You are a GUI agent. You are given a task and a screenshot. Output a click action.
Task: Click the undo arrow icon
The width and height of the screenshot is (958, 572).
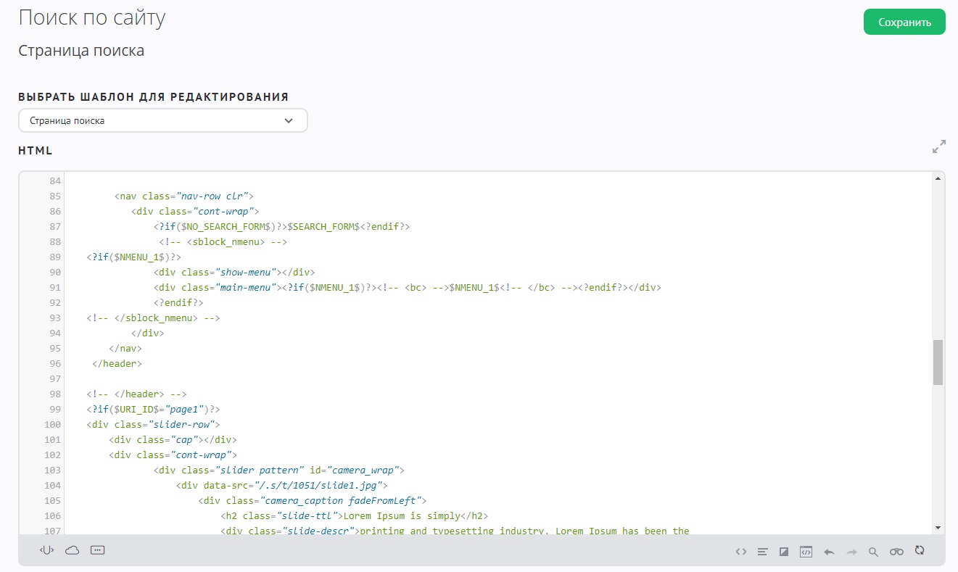[x=829, y=552]
